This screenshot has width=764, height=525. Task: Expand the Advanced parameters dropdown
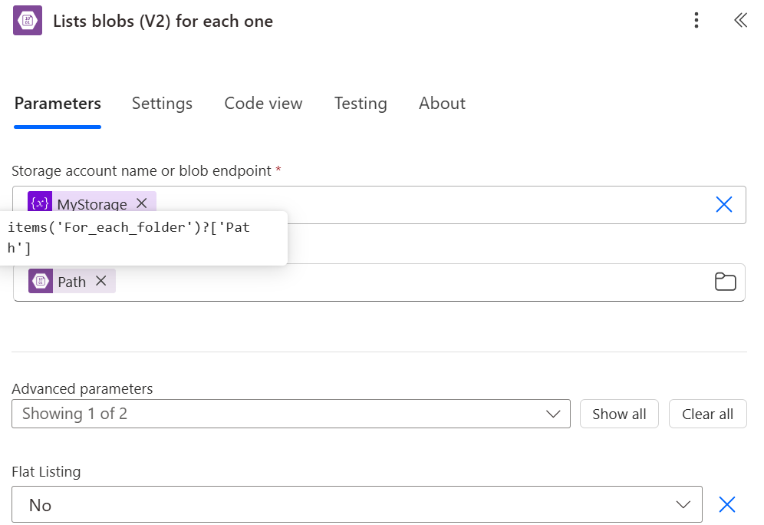pyautogui.click(x=291, y=414)
